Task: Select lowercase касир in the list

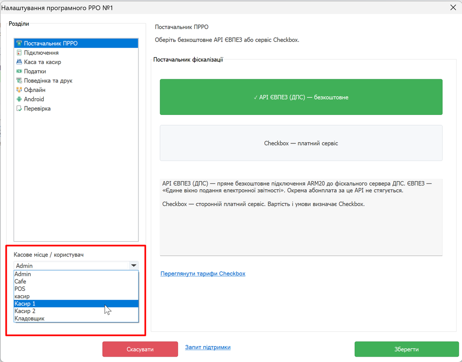Action: click(x=76, y=296)
